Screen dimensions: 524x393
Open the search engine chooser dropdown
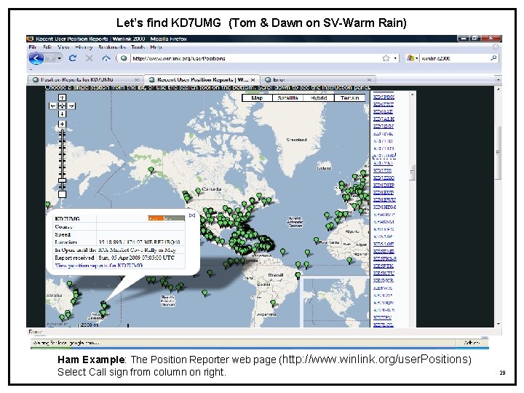click(417, 58)
